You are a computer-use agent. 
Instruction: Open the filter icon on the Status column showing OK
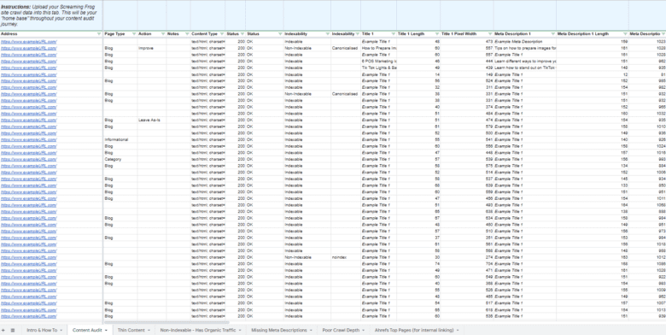click(x=280, y=33)
